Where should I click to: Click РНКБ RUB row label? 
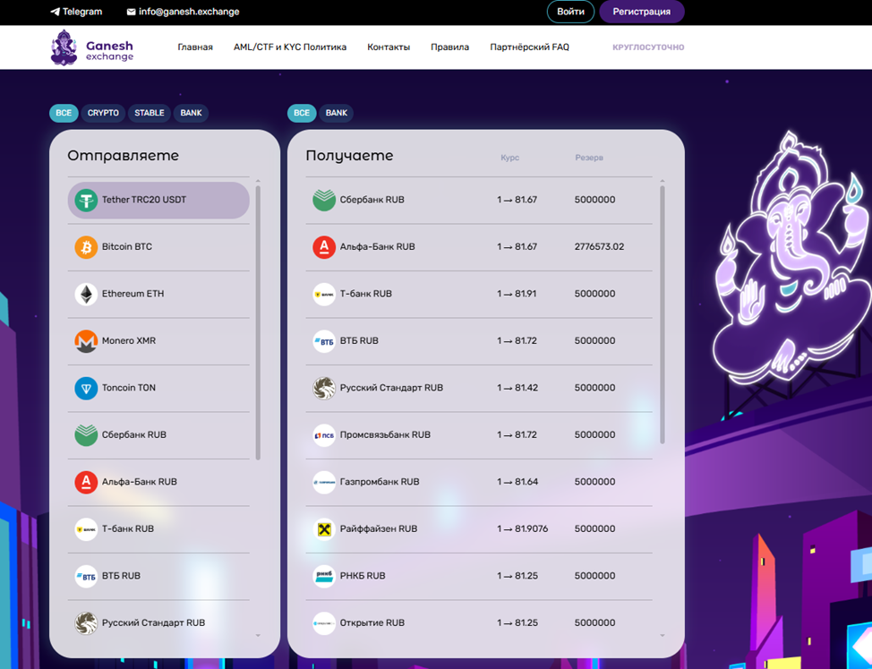(x=363, y=576)
